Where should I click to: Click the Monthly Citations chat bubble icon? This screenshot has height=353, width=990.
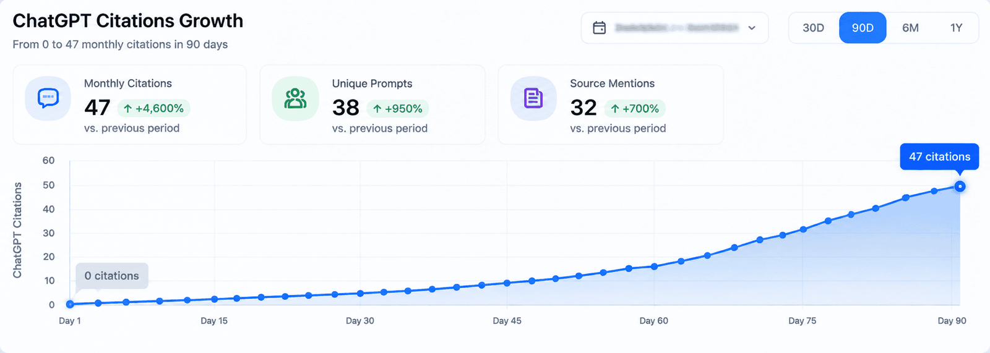(x=48, y=98)
